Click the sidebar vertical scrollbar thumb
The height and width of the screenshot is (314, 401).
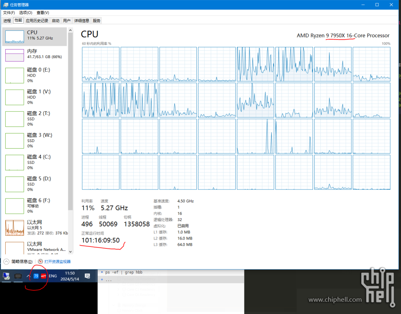click(x=70, y=122)
